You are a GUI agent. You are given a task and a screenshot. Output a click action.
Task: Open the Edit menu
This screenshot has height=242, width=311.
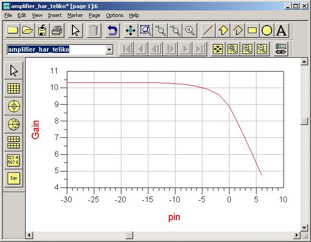22,15
